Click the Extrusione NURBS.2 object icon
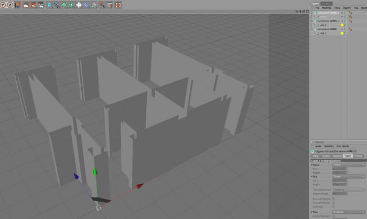The width and height of the screenshot is (367, 219). [x=315, y=13]
